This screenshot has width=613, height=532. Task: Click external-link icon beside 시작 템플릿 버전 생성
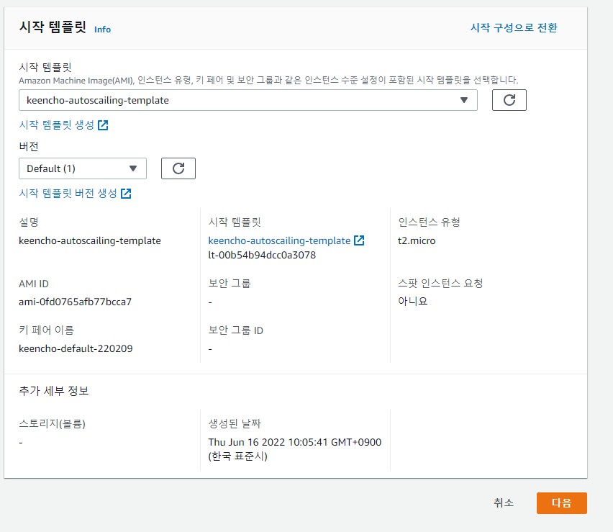pos(126,194)
